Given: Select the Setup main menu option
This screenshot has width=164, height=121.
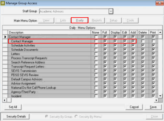Looking at the screenshot, I should 114,21.
